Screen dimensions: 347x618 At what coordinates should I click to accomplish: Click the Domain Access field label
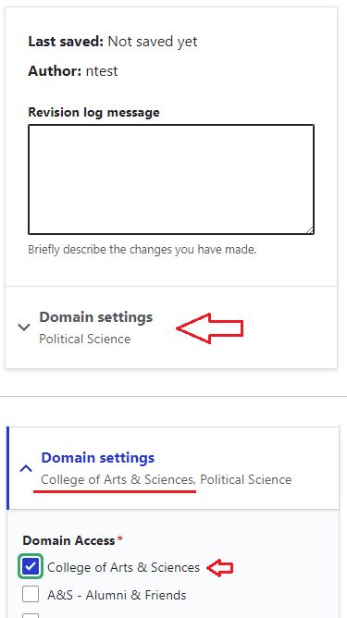68,540
